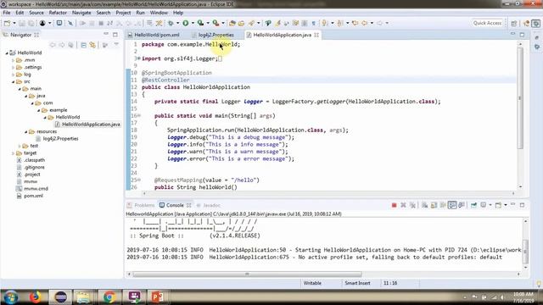Open the Run button dropdown arrow

click(193, 23)
